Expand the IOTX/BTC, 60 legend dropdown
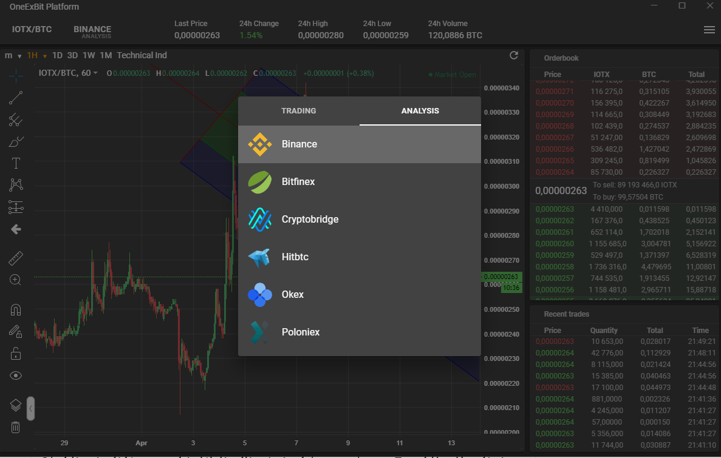This screenshot has width=721, height=458. click(x=95, y=73)
